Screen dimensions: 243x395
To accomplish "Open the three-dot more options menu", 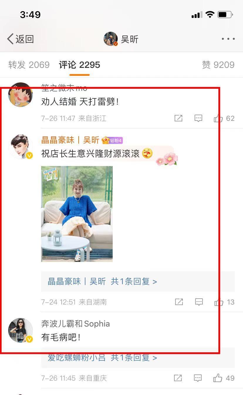I will pos(228,39).
